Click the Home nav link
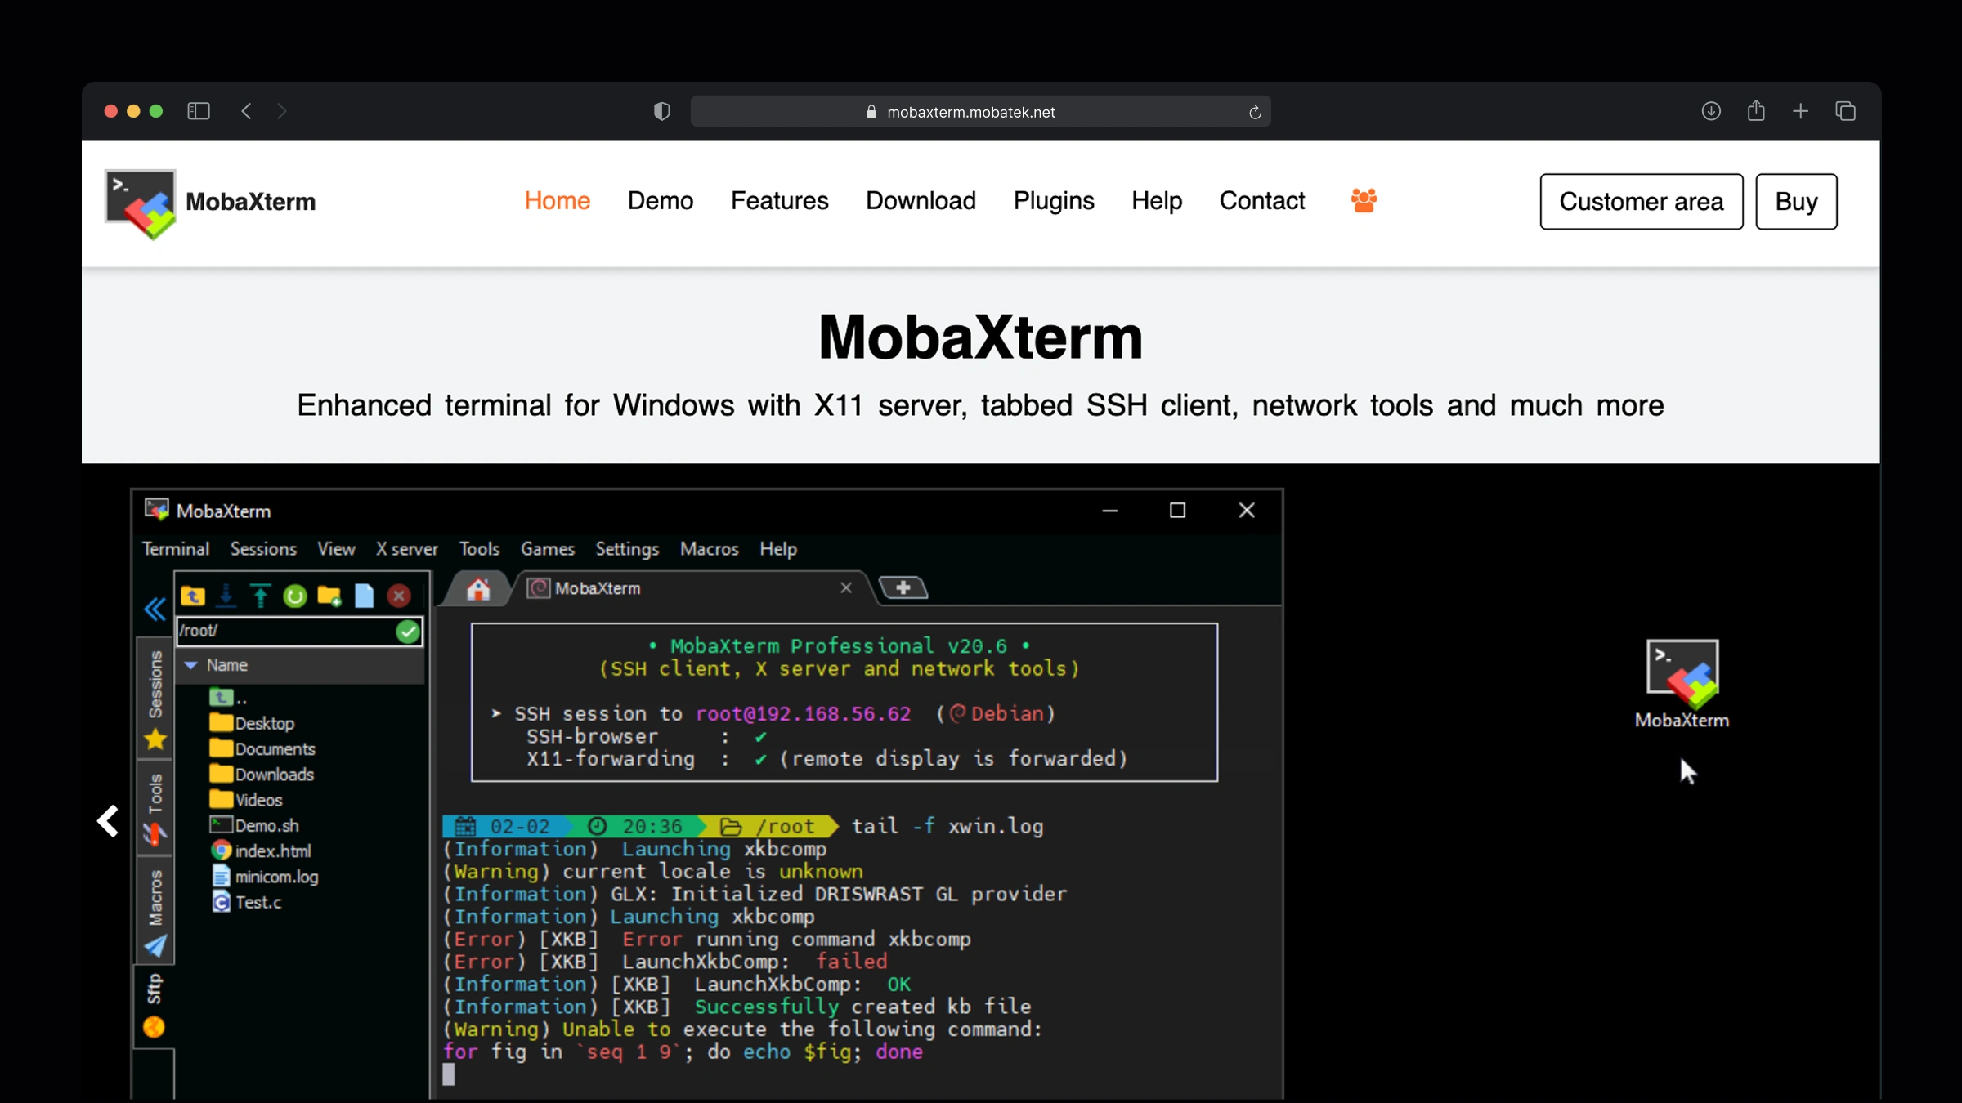Image resolution: width=1962 pixels, height=1103 pixels. point(558,201)
